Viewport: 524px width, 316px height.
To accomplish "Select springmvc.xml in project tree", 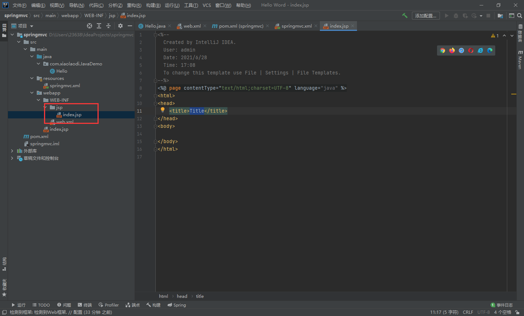I will click(65, 86).
